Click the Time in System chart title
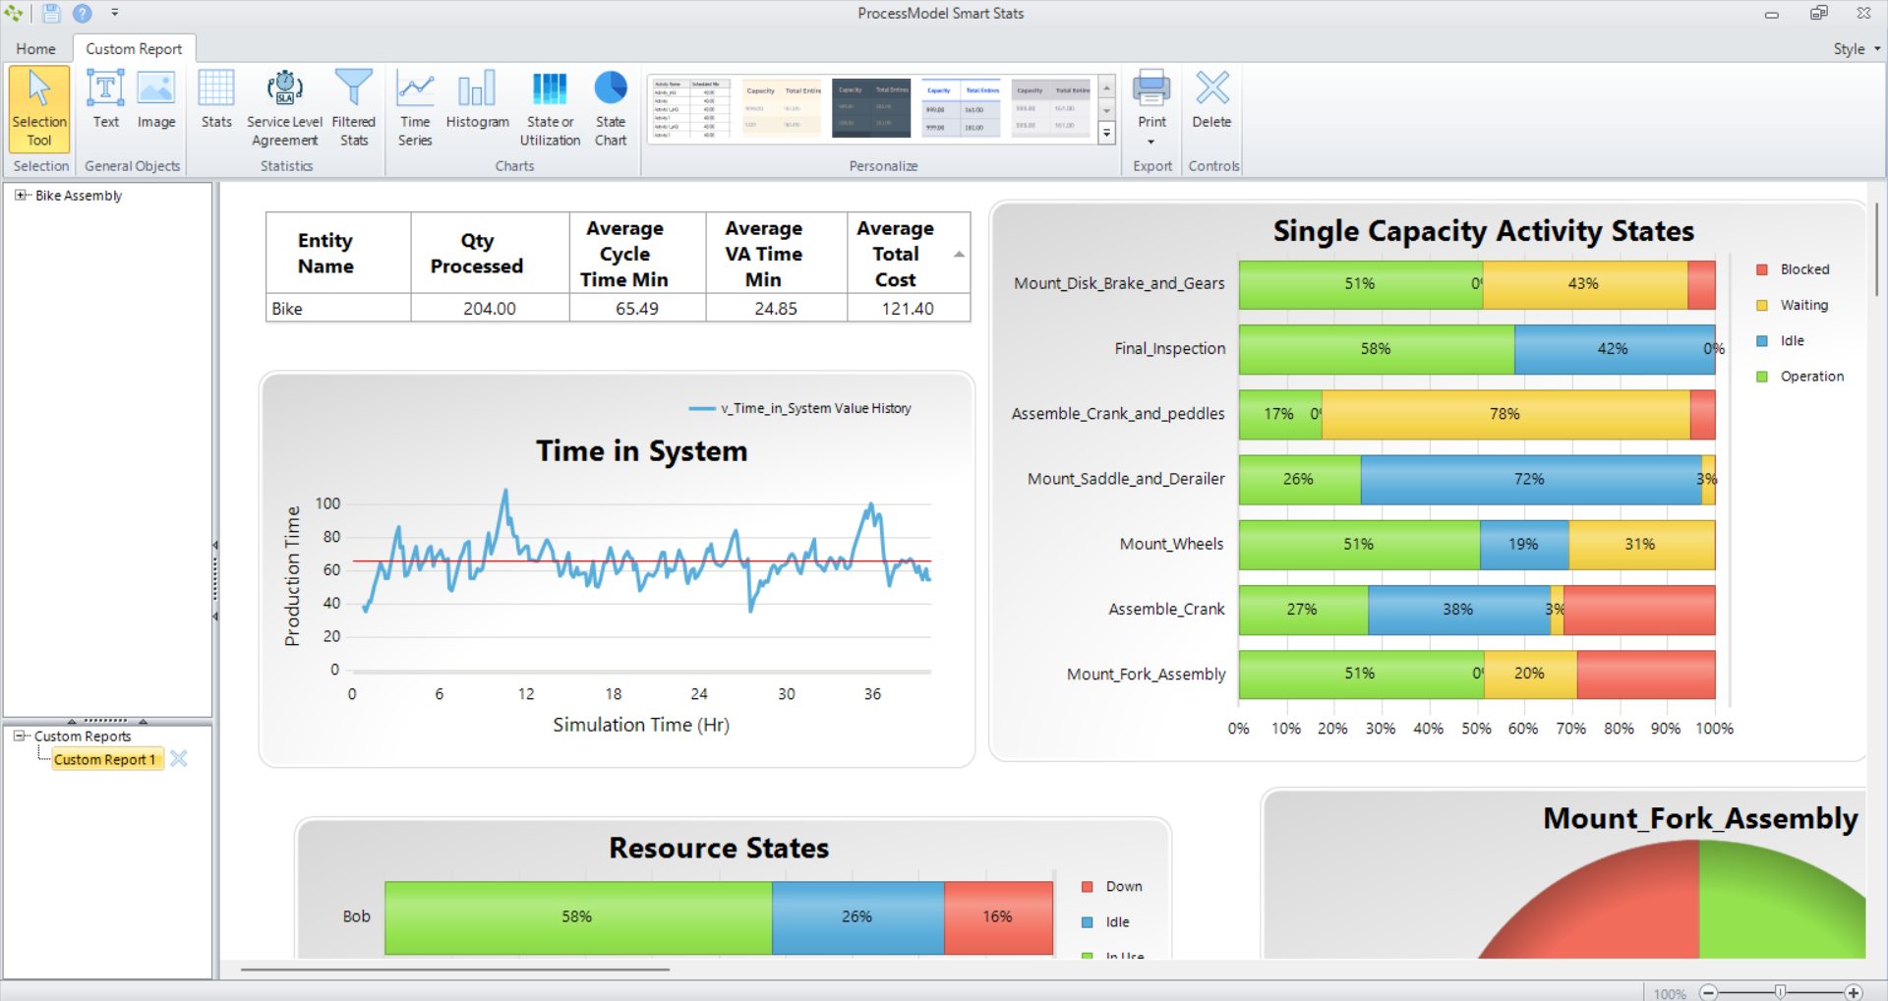The image size is (1888, 1001). 641,451
